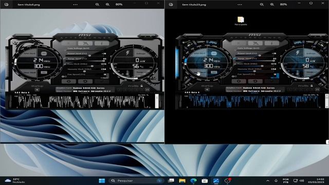The width and height of the screenshot is (329, 185).
Task: Toggle the Profile lock icon in blue-skin Afterburner
Action: [312, 86]
